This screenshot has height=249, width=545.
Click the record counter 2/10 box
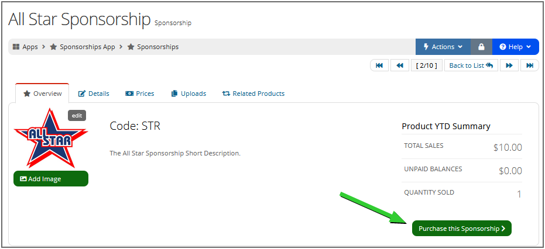[426, 65]
